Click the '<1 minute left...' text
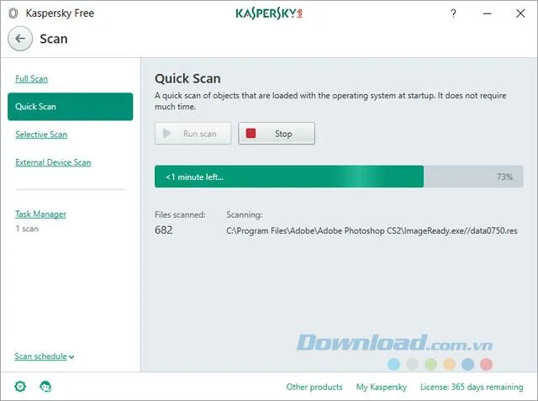This screenshot has height=401, width=538. (194, 177)
